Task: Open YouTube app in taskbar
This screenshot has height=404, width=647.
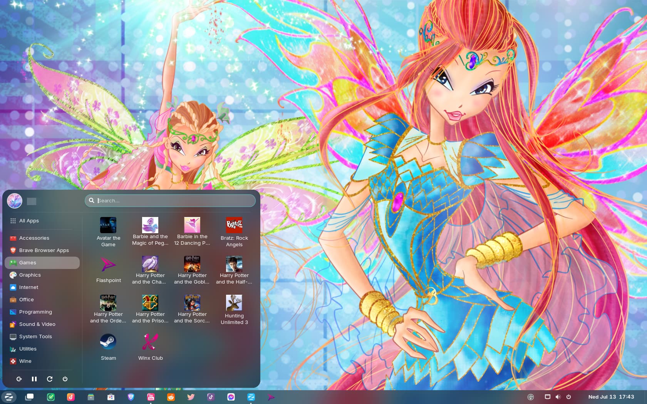Action: [x=151, y=397]
